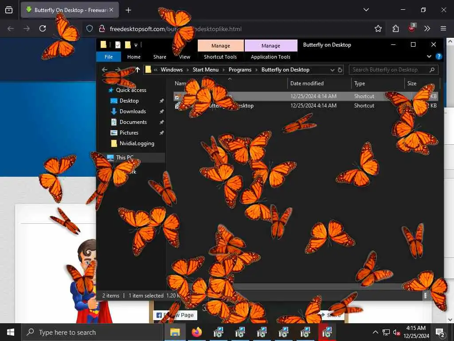Select Windows in the address breadcrumb
The width and height of the screenshot is (454, 341).
[172, 70]
